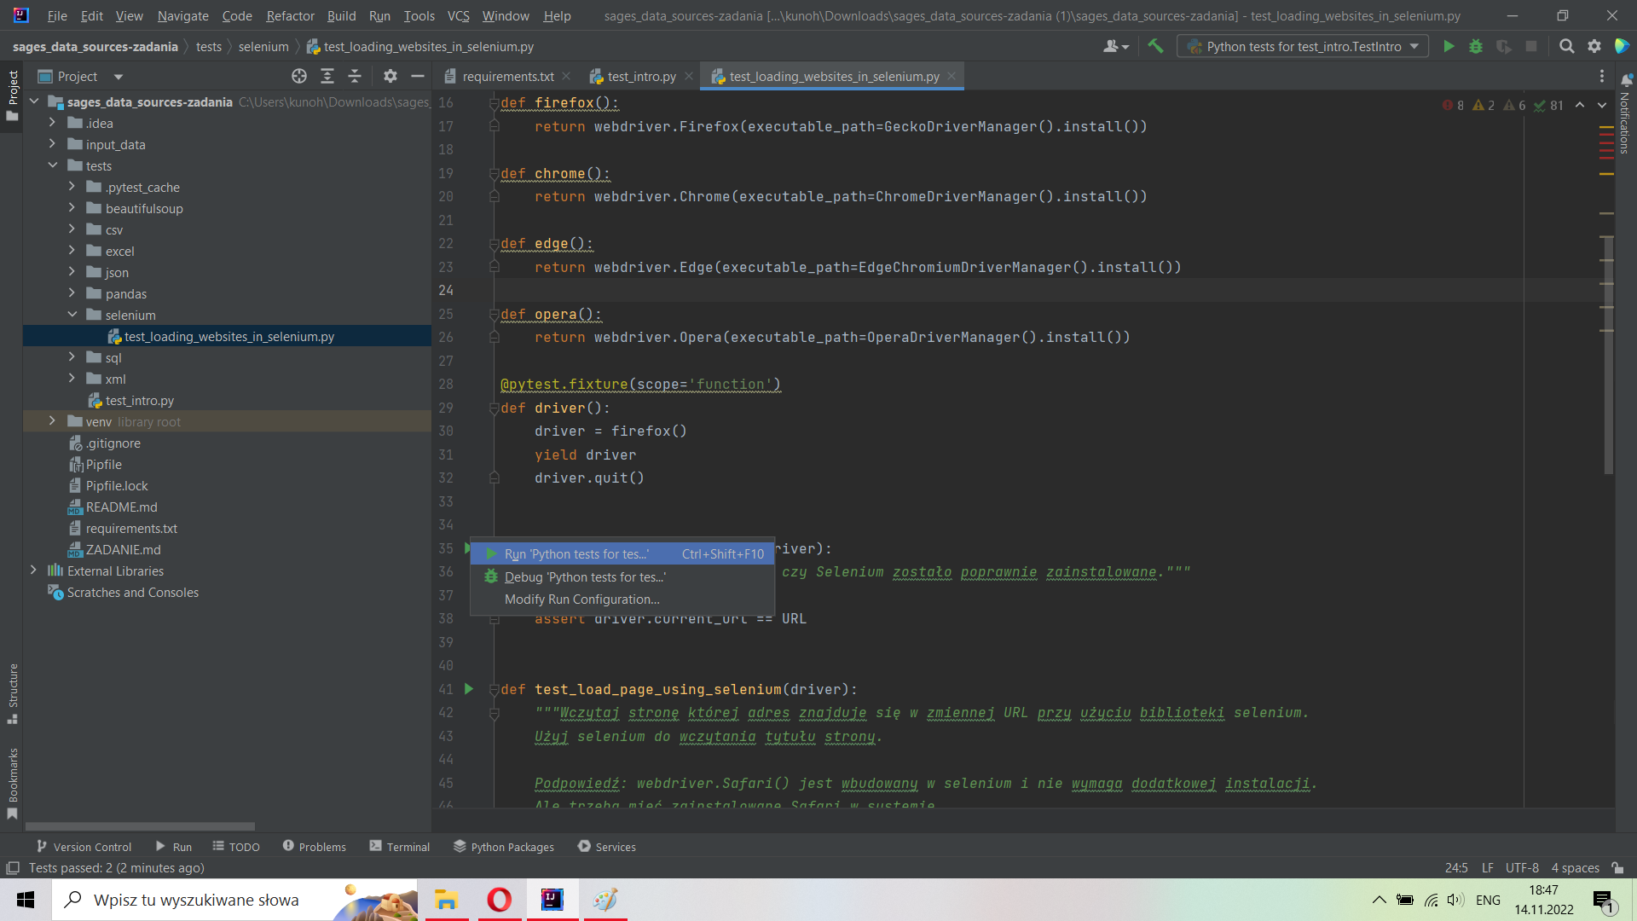This screenshot has height=921, width=1637.
Task: Click the green Run button in toolbar
Action: point(1449,47)
